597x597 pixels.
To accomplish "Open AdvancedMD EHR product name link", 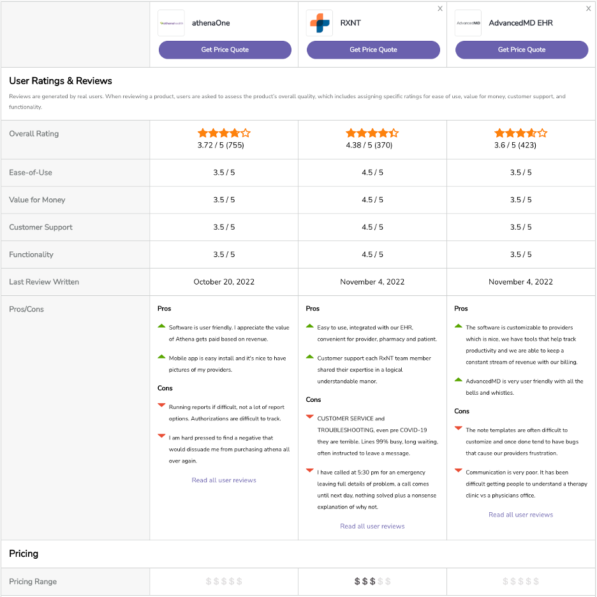I will 520,23.
